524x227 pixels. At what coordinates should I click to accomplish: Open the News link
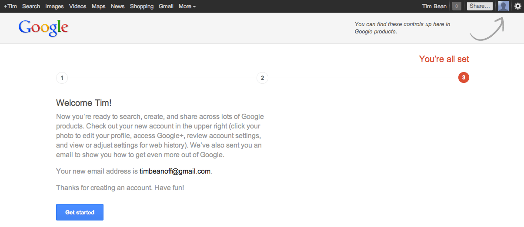tap(117, 6)
